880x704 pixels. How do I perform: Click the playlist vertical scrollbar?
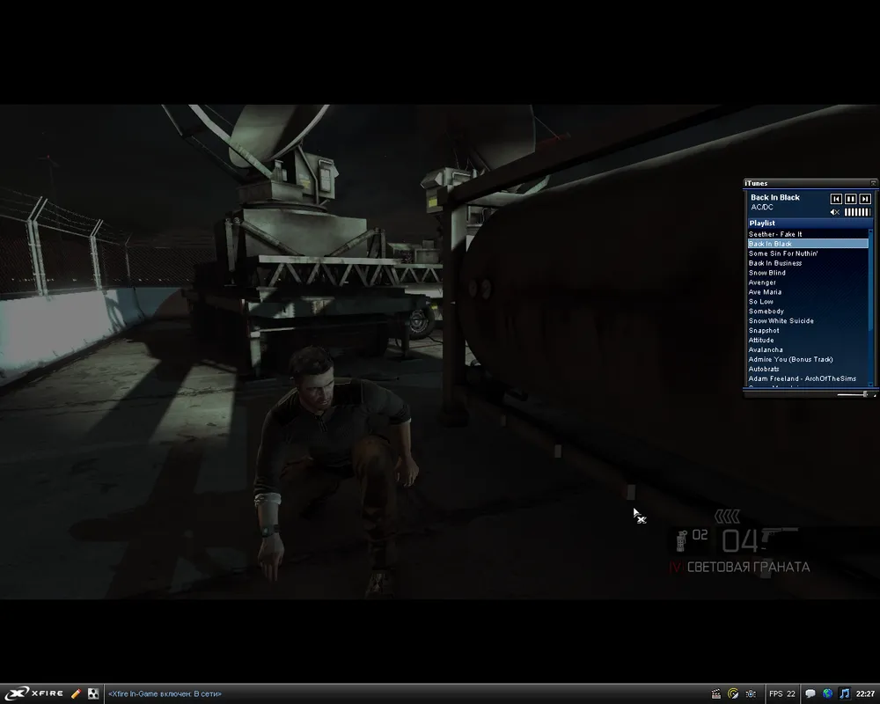(x=872, y=308)
